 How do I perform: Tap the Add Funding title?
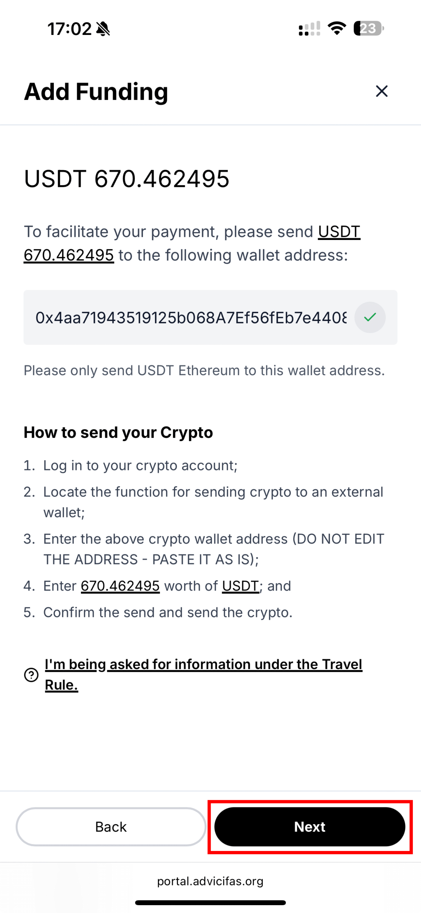(x=96, y=92)
